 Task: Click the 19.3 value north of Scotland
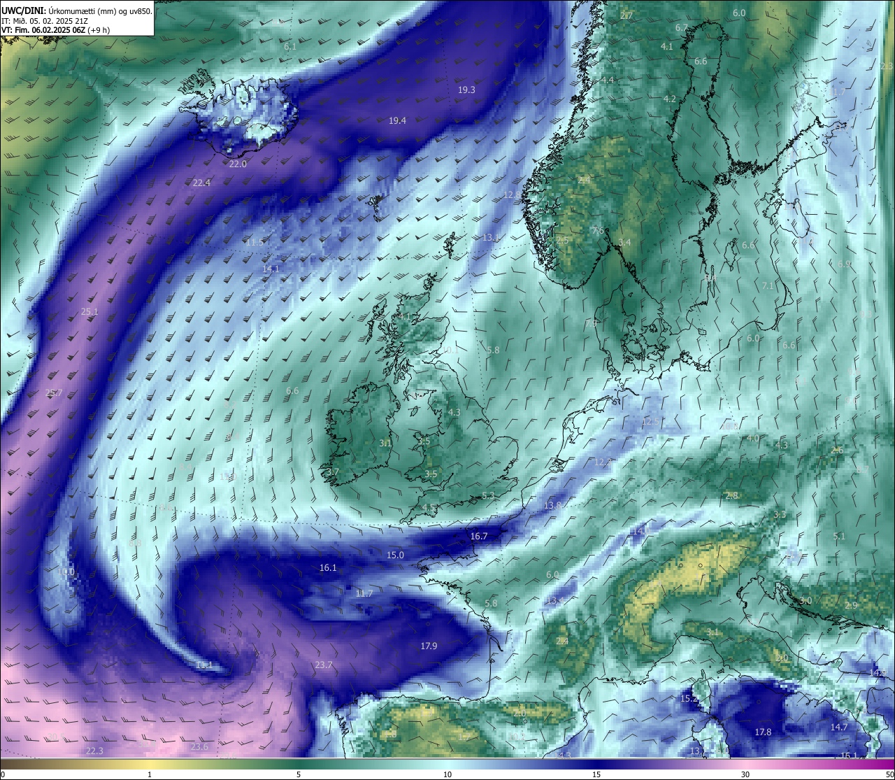coord(466,90)
